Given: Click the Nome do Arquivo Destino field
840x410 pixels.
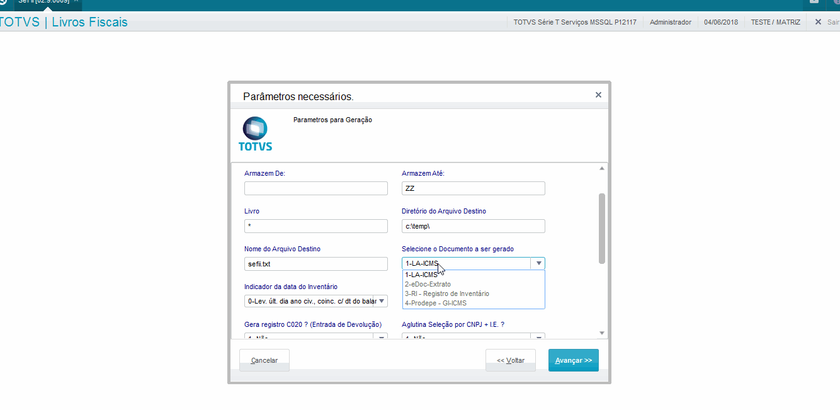Looking at the screenshot, I should click(316, 264).
